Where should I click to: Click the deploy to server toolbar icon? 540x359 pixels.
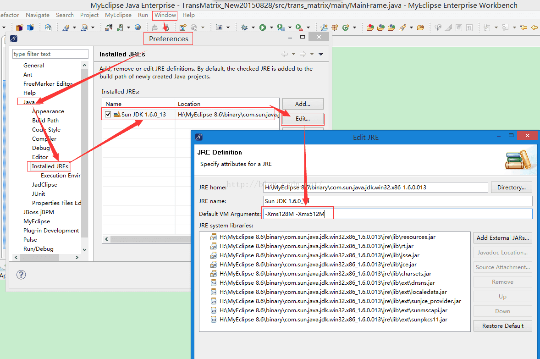[109, 28]
